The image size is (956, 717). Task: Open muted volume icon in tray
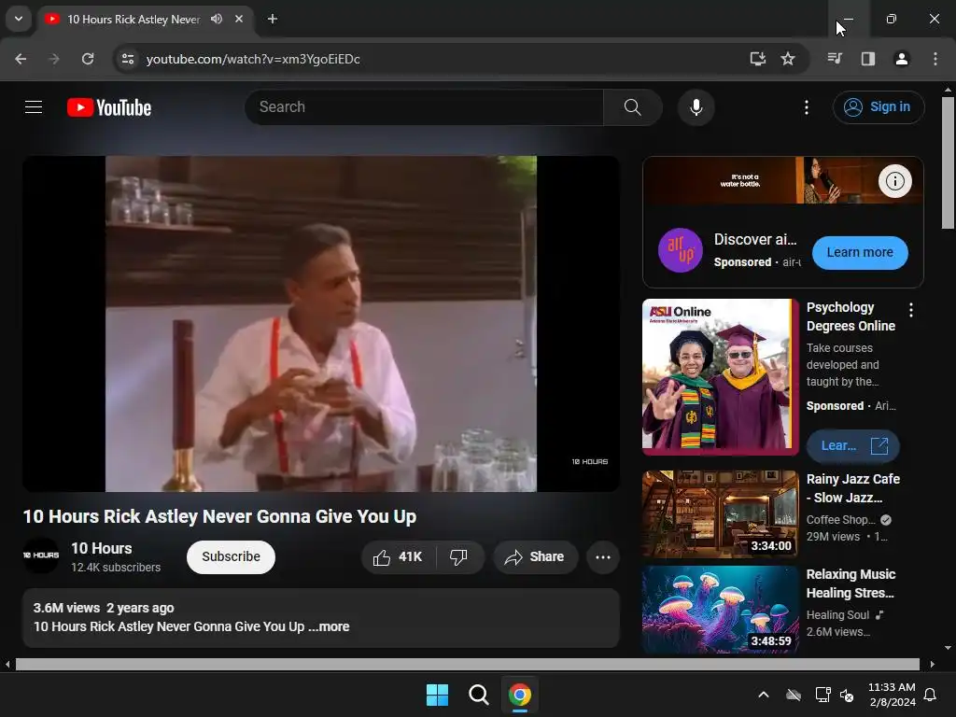click(847, 695)
